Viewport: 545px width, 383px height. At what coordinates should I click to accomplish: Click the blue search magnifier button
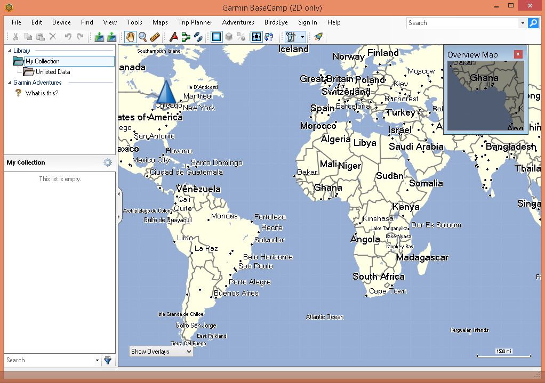click(533, 23)
